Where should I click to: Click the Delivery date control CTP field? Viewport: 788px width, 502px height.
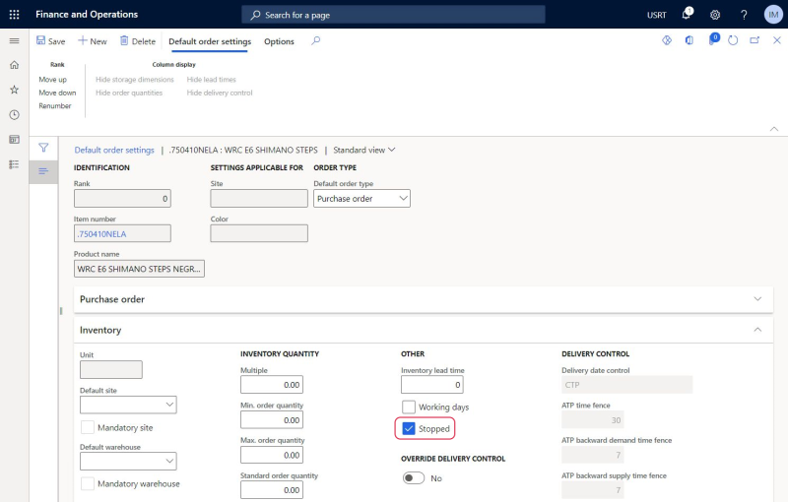point(626,385)
